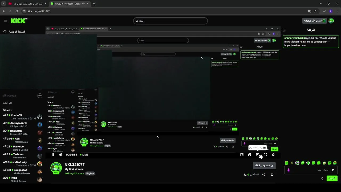Image resolution: width=341 pixels, height=192 pixels.
Task: Click the address bar URL
Action: click(39, 11)
